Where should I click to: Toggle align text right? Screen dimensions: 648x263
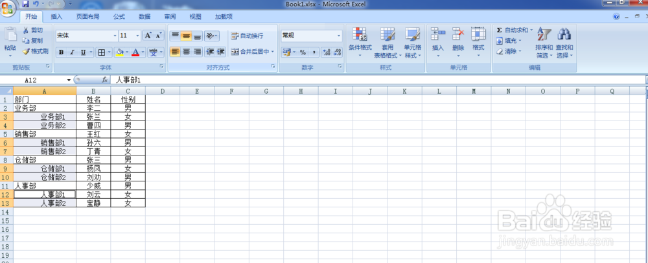pyautogui.click(x=197, y=52)
